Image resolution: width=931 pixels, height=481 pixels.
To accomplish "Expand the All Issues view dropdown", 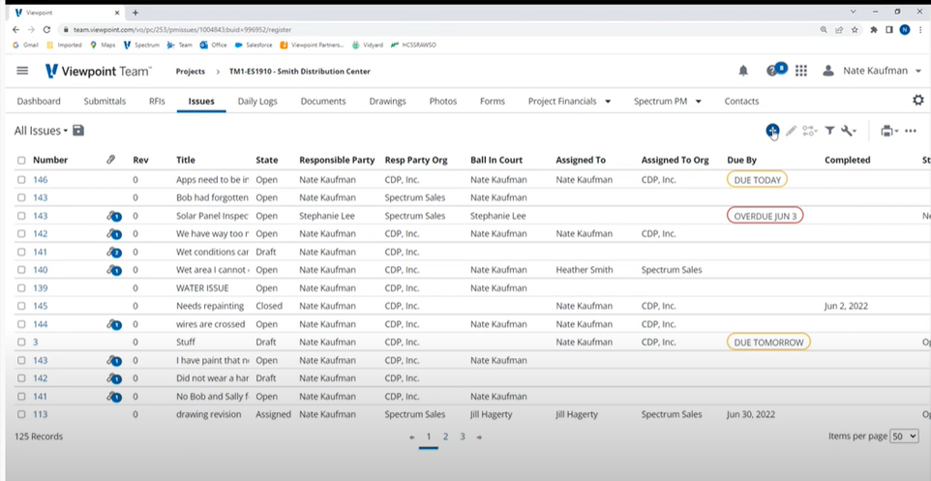I will (x=42, y=131).
